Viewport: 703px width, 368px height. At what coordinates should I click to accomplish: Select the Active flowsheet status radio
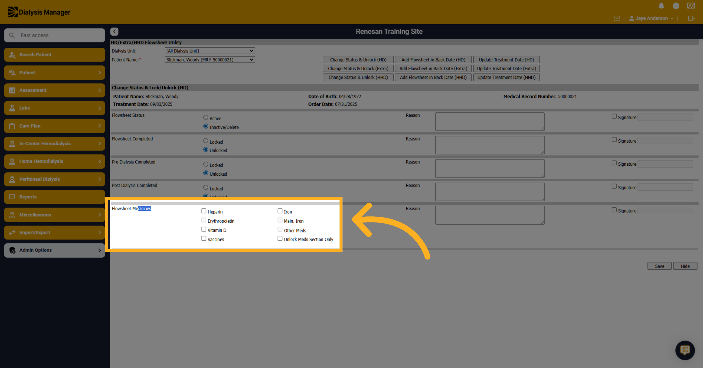pos(206,117)
